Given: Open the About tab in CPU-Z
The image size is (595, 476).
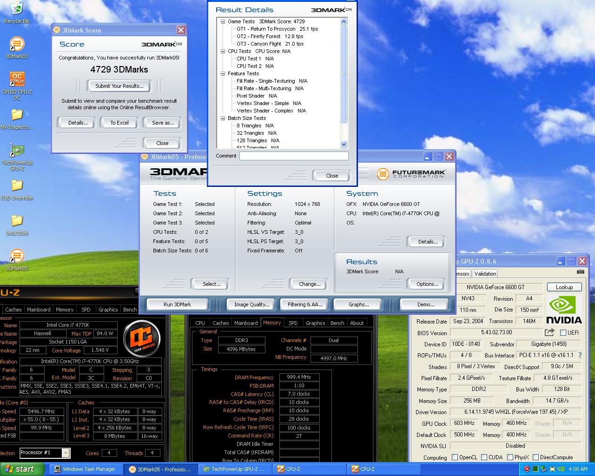Looking at the screenshot, I should (357, 323).
